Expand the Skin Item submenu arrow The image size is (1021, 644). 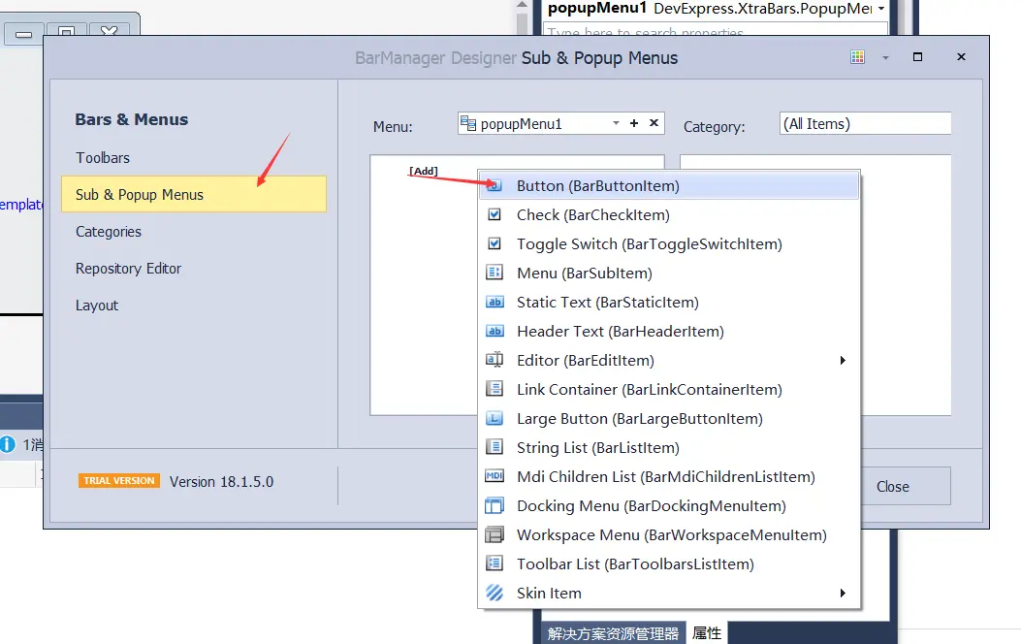[x=843, y=594]
